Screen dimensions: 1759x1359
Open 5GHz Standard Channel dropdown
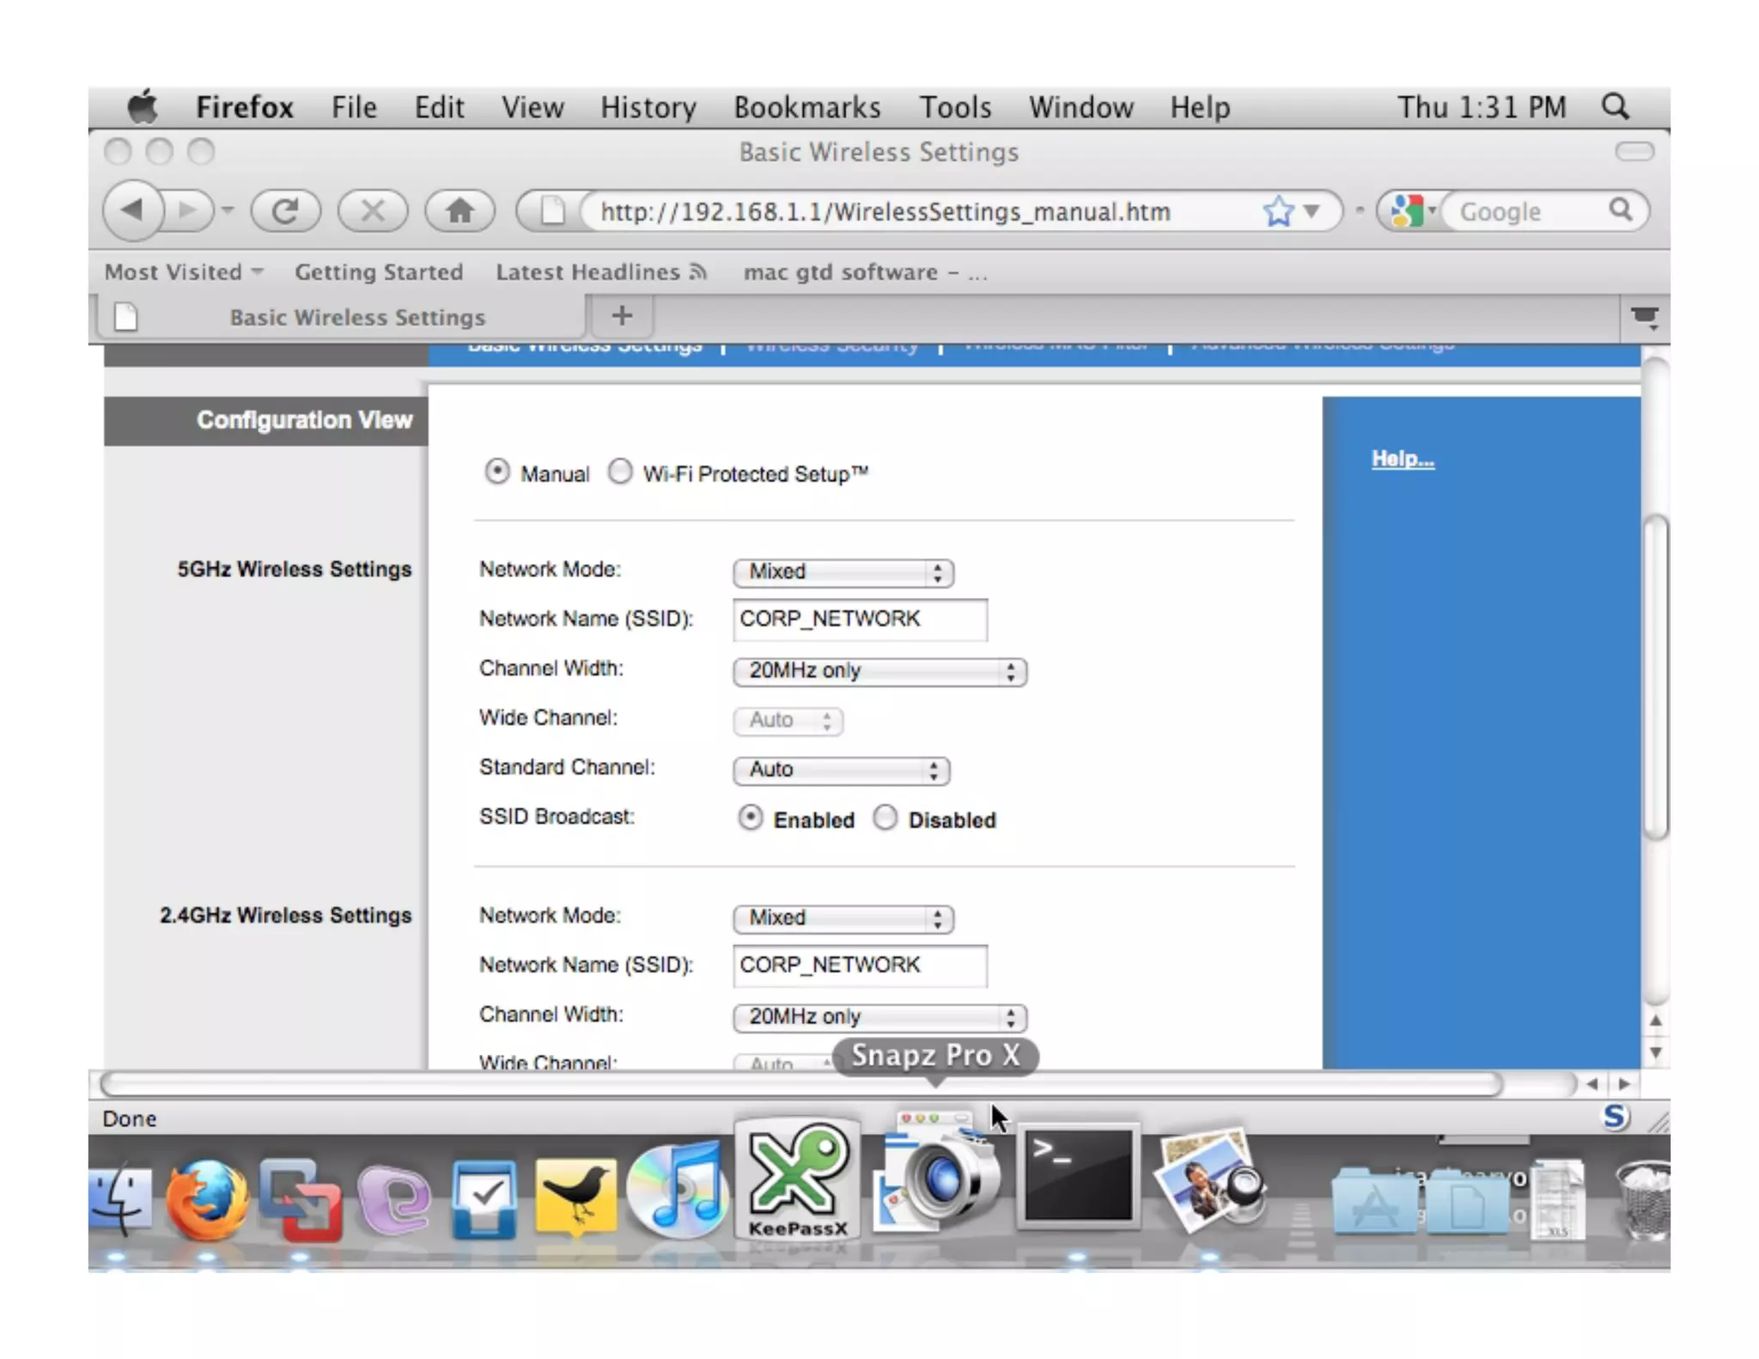pyautogui.click(x=841, y=770)
